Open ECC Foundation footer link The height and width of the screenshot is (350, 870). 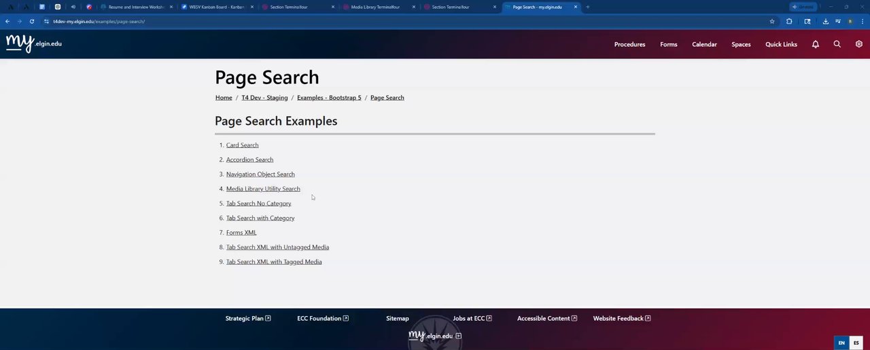pos(323,318)
